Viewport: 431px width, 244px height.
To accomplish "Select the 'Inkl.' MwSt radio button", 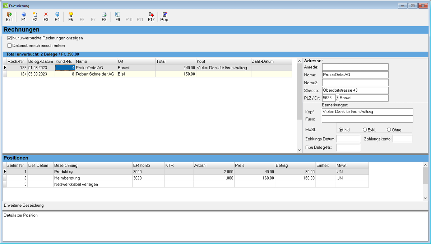I will tap(341, 130).
